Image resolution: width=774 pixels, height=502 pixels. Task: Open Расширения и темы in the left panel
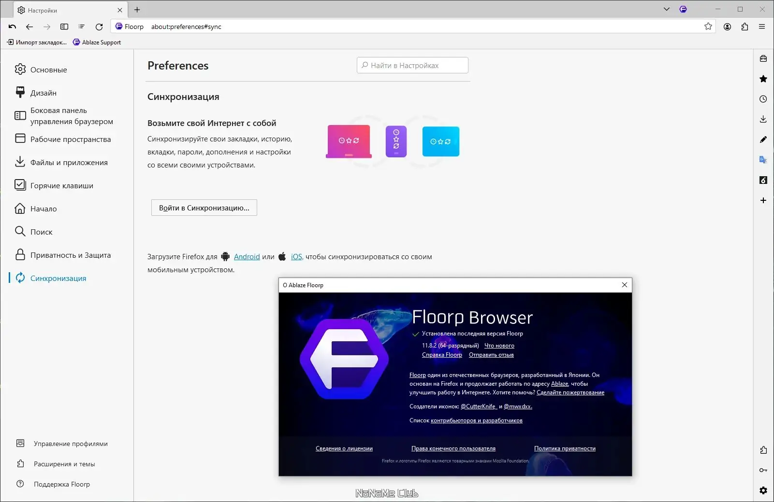56,464
